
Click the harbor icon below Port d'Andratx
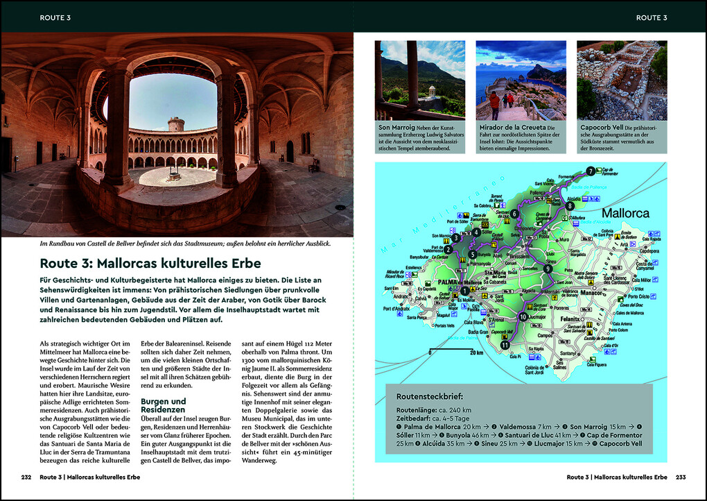400,314
